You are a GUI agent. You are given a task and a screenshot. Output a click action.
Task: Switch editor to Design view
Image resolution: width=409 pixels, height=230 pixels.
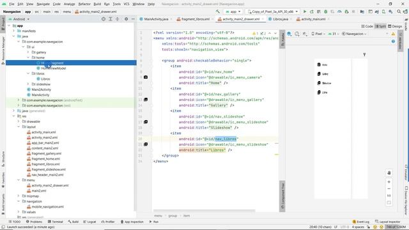click(395, 26)
